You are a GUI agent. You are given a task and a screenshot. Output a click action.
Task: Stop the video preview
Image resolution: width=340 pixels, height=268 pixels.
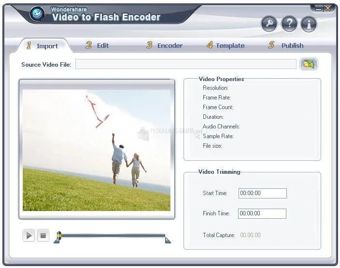click(x=43, y=235)
